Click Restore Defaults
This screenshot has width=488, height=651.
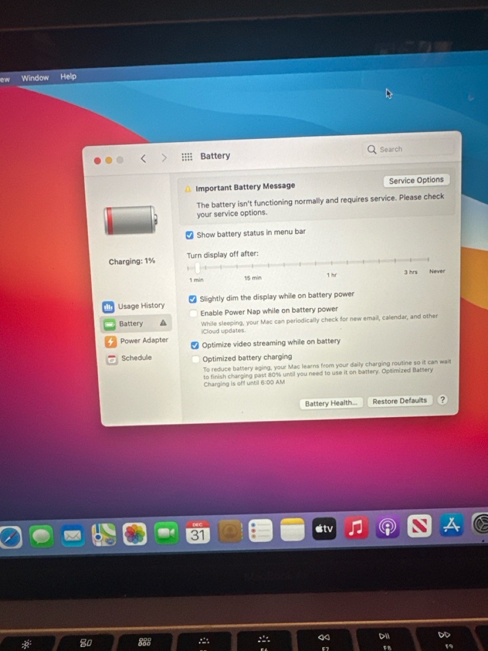400,401
